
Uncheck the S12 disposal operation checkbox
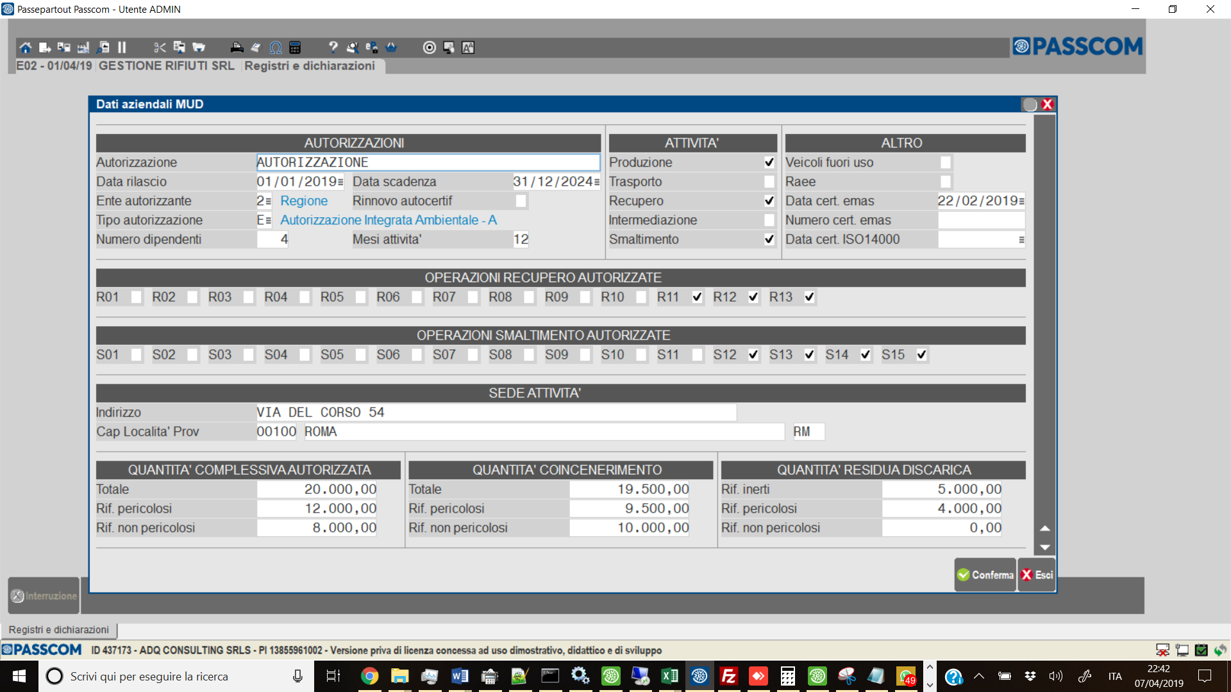point(753,355)
